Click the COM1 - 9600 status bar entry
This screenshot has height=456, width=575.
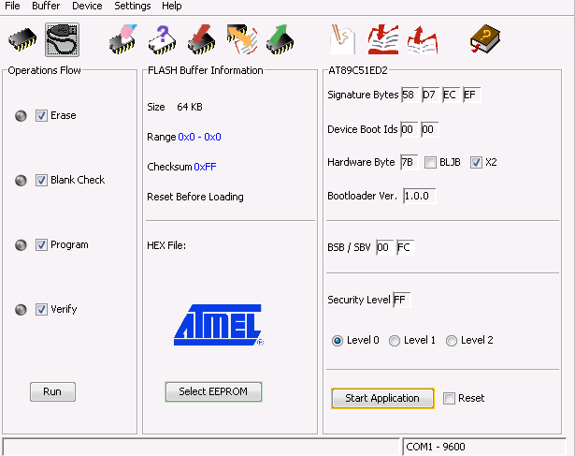click(x=484, y=447)
